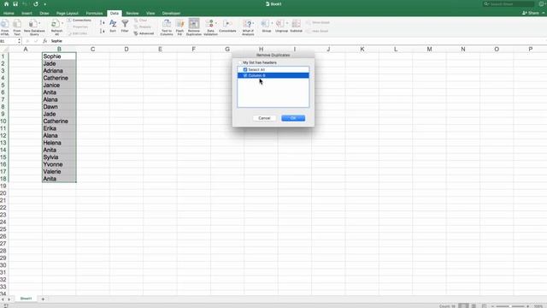Click the Undo arrow icon
The width and height of the screenshot is (547, 308).
tap(25, 3)
